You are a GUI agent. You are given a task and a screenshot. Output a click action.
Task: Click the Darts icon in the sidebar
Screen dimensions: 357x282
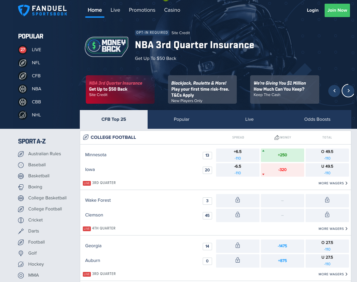coord(22,231)
